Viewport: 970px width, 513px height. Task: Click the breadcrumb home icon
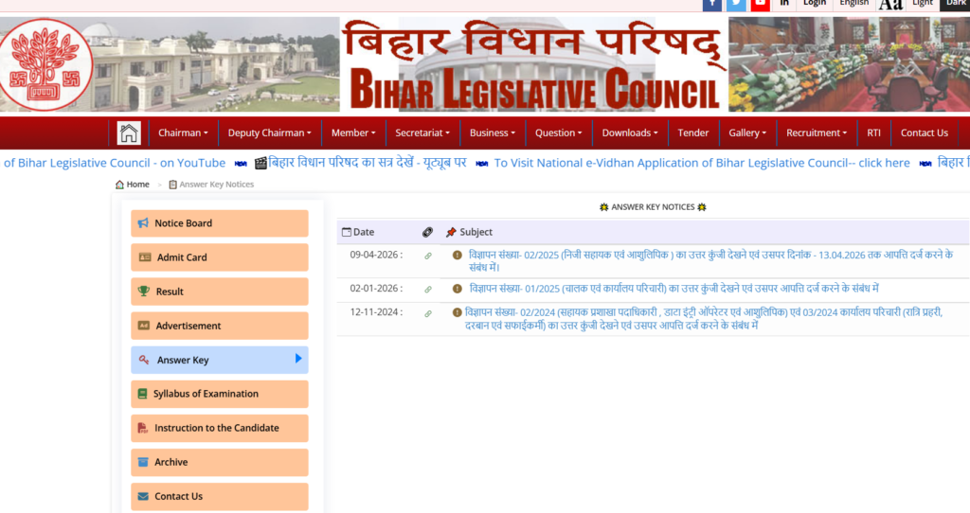click(119, 185)
